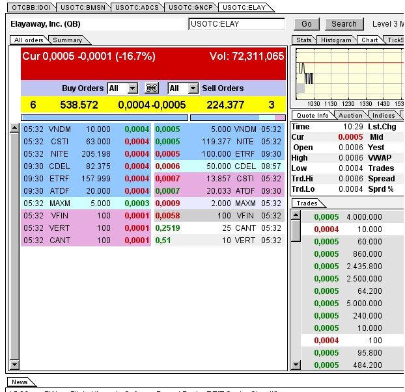Click the link icon between order filters

coord(152,88)
